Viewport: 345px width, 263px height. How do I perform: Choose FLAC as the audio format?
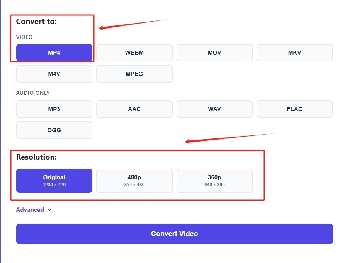pos(295,109)
